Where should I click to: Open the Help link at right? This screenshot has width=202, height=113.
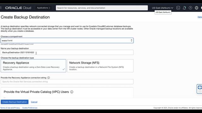(x=200, y=17)
